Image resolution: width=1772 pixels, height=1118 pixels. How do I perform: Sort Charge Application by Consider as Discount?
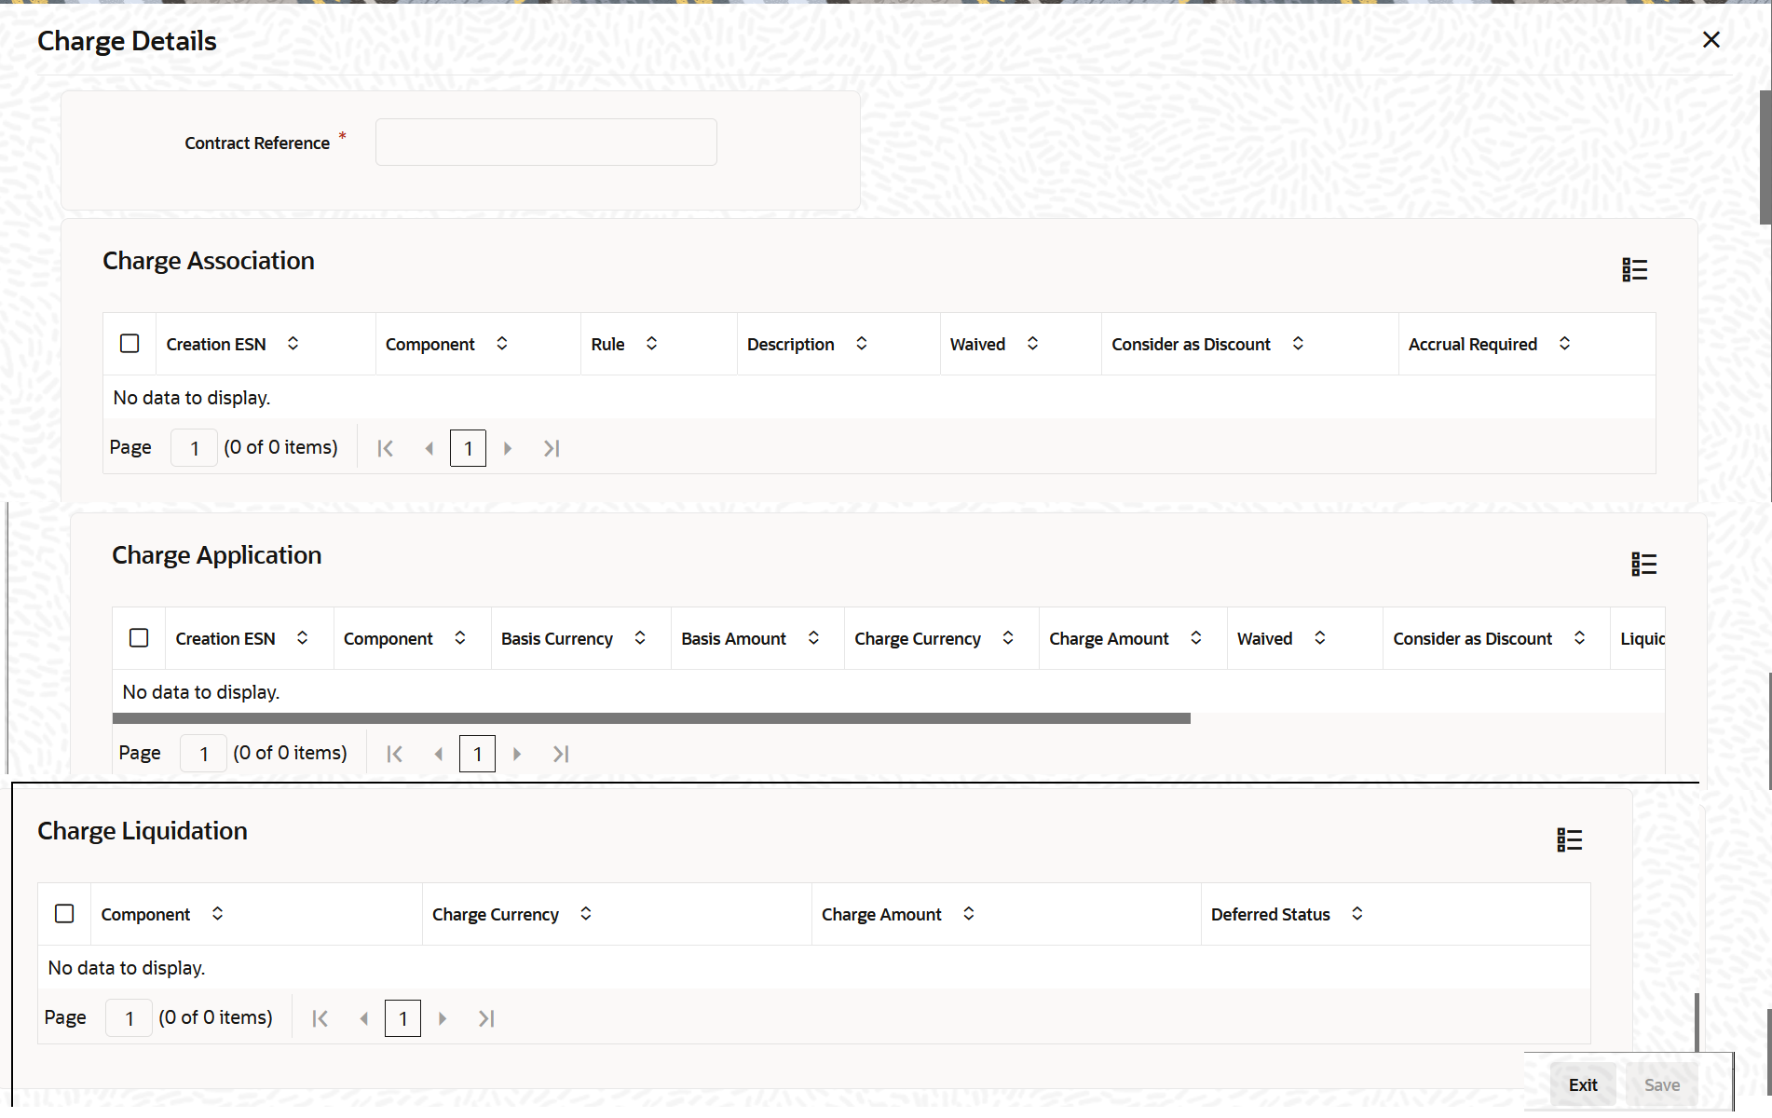point(1579,638)
